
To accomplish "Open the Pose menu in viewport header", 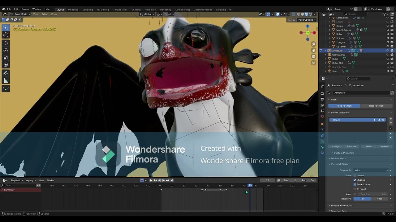I will coord(54,14).
